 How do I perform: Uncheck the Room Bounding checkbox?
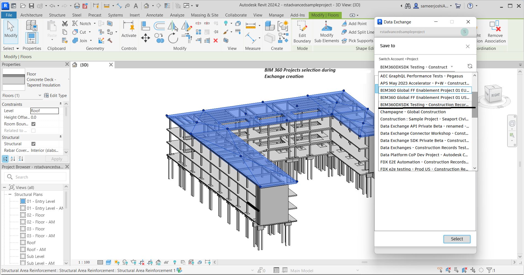(x=33, y=124)
